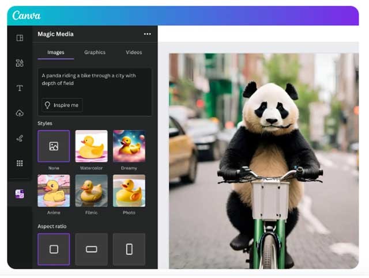
Task: Click the Magic Media sidebar icon
Action: 20,194
